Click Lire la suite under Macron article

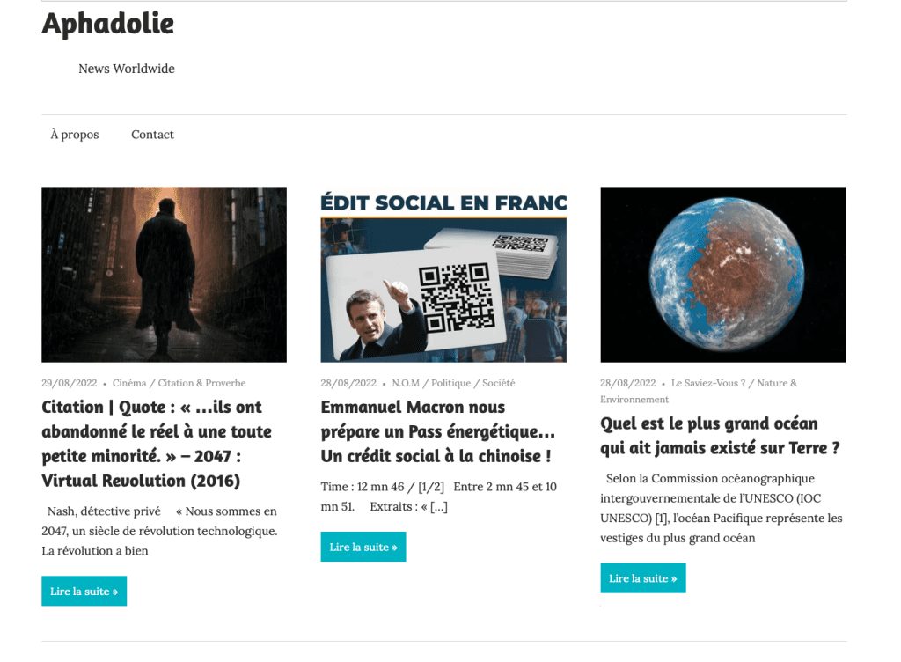coord(363,547)
